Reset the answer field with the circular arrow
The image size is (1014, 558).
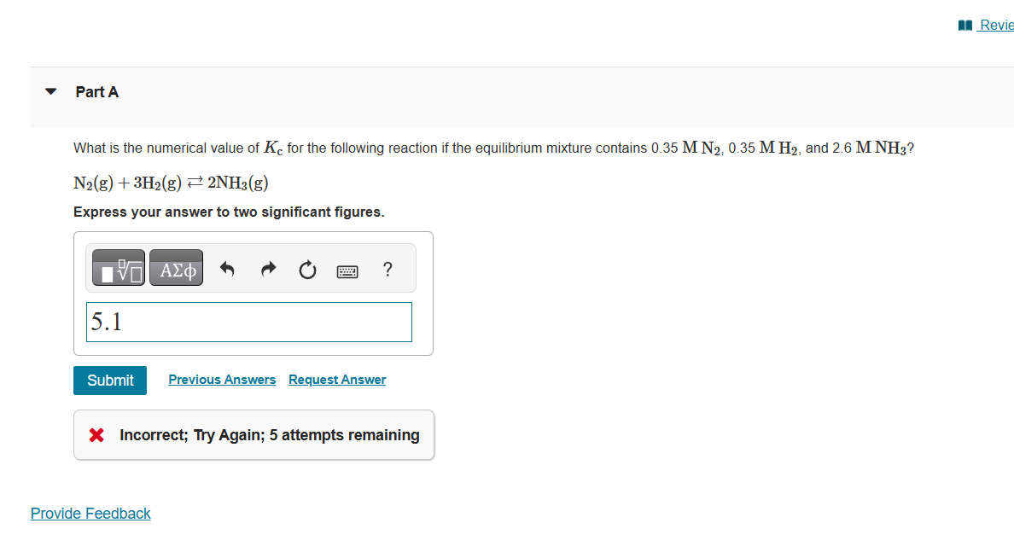click(x=307, y=269)
